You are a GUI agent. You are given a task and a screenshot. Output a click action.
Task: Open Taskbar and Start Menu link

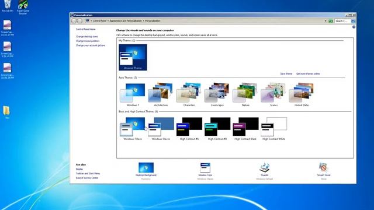click(88, 174)
